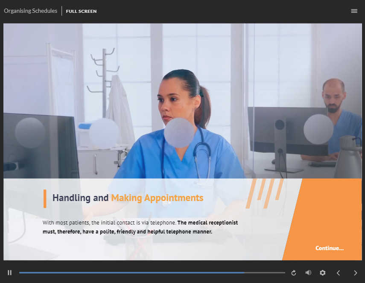Click the lesson progress seek bar

coord(152,272)
